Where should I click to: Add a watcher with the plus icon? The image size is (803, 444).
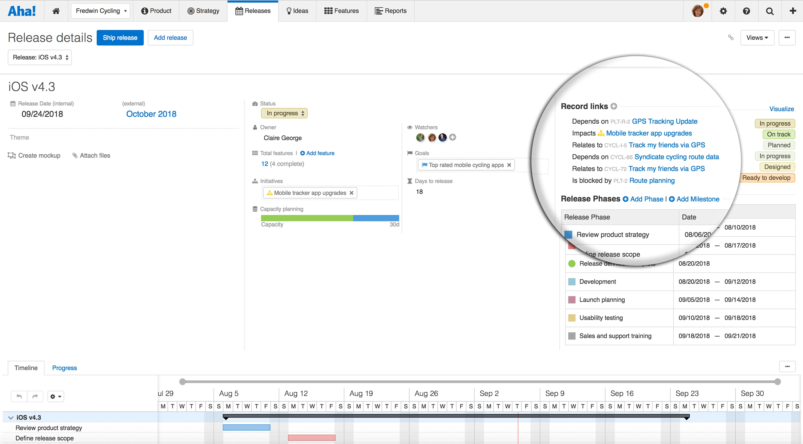(452, 137)
